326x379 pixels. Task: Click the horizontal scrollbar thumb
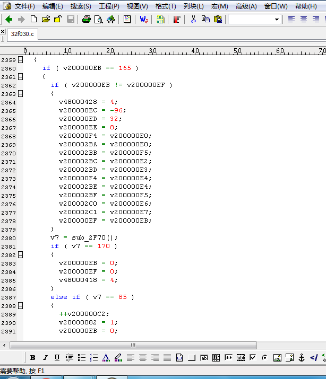click(x=133, y=345)
